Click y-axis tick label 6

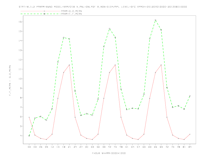(x=21, y=117)
